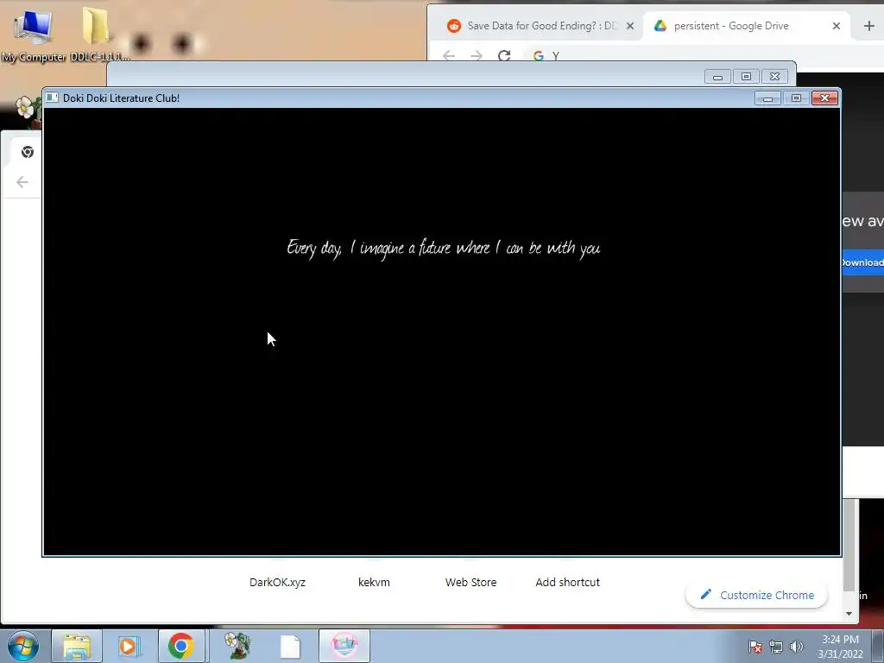Click the flower icon on taskbar

[x=237, y=646]
